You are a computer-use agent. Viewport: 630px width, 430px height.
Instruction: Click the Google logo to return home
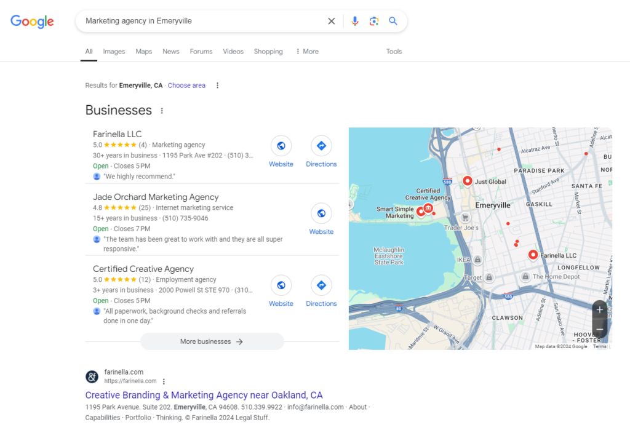(31, 21)
